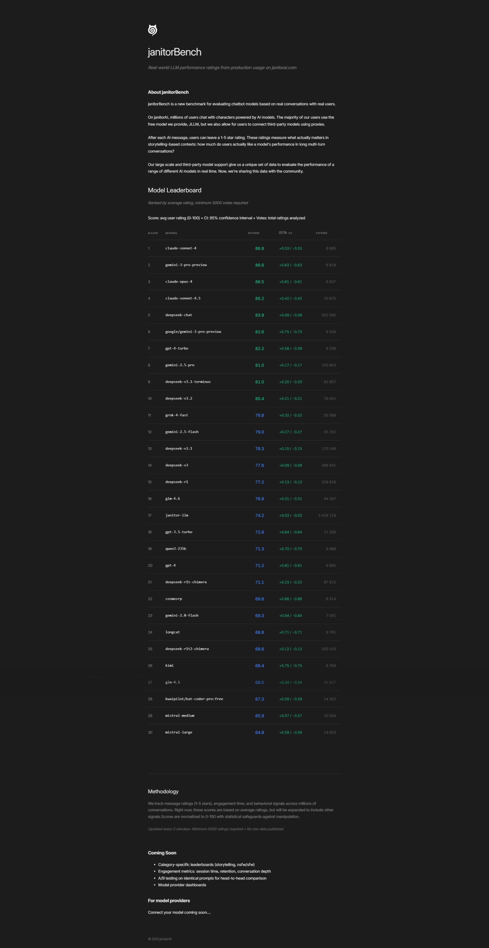
Task: Click the Coming Soon heading
Action: click(x=162, y=853)
